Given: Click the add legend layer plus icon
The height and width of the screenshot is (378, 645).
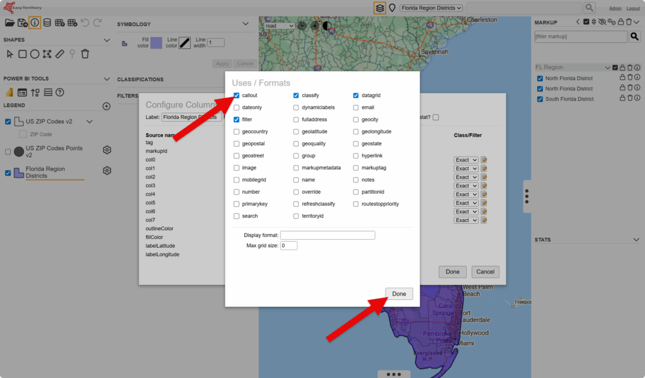Looking at the screenshot, I should [x=106, y=106].
